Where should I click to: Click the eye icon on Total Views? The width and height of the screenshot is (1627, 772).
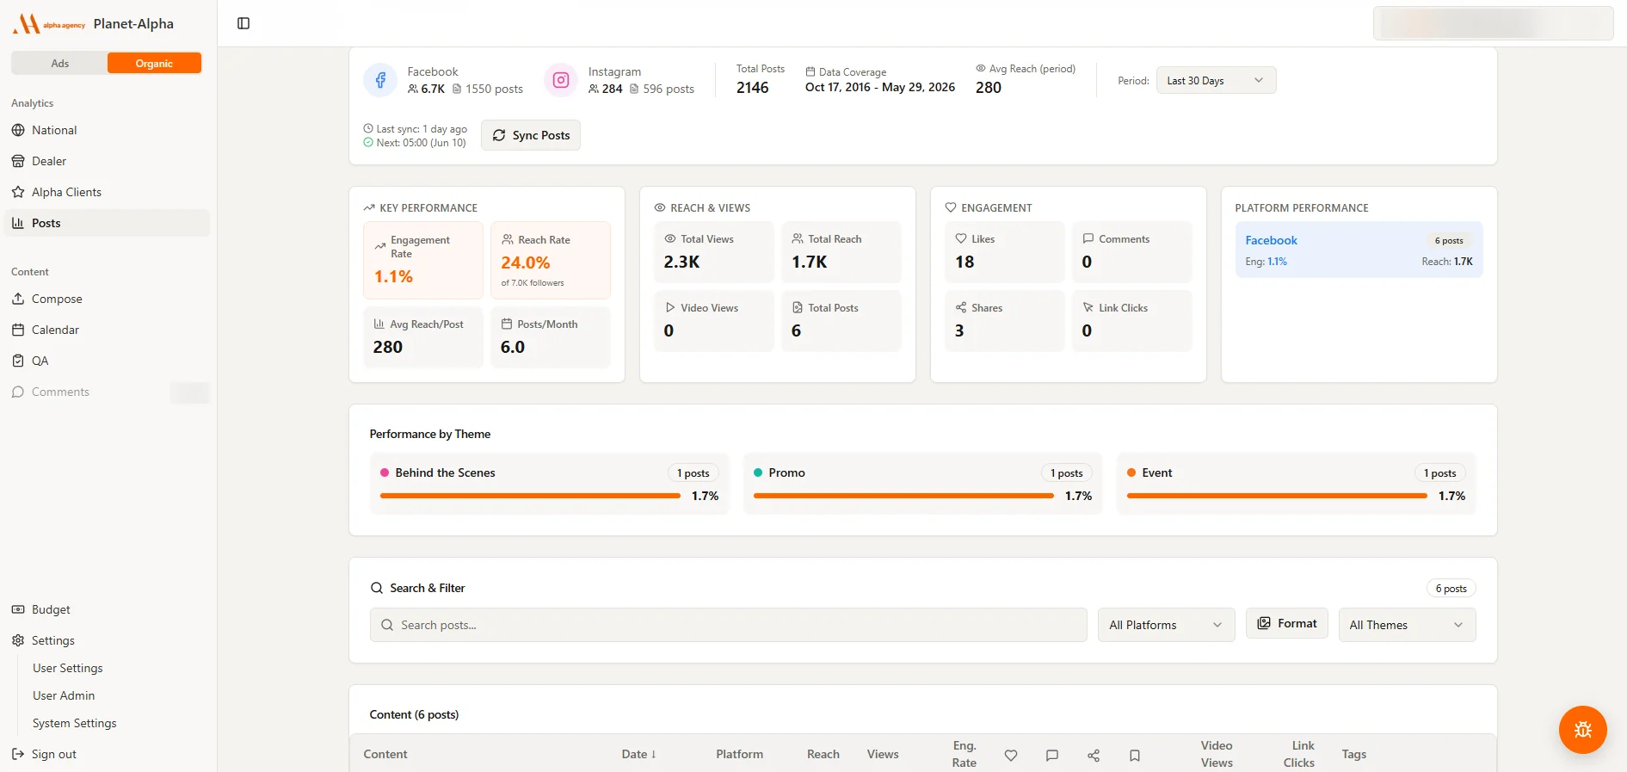(669, 238)
